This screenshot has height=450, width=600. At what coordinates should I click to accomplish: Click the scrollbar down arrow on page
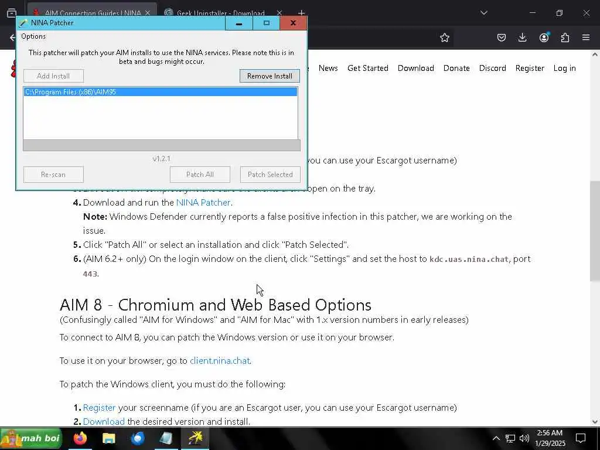595,422
